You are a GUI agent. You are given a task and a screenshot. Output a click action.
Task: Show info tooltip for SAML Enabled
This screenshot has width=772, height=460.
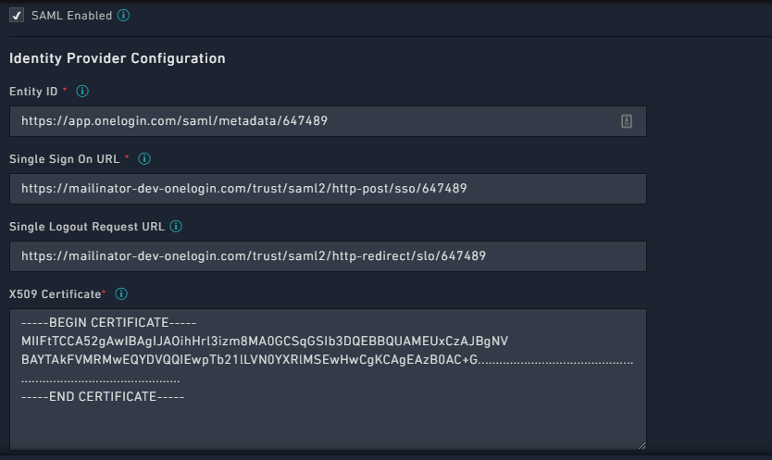click(x=124, y=16)
